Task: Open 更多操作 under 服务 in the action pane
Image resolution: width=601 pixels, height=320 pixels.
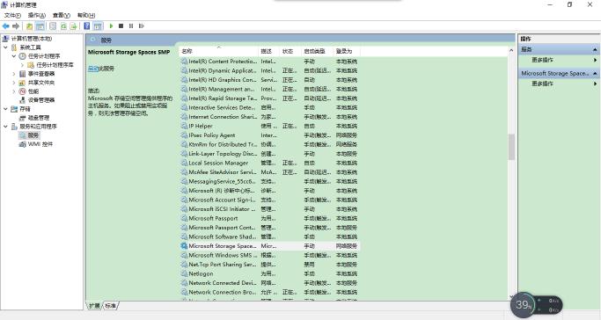Action: [x=542, y=60]
